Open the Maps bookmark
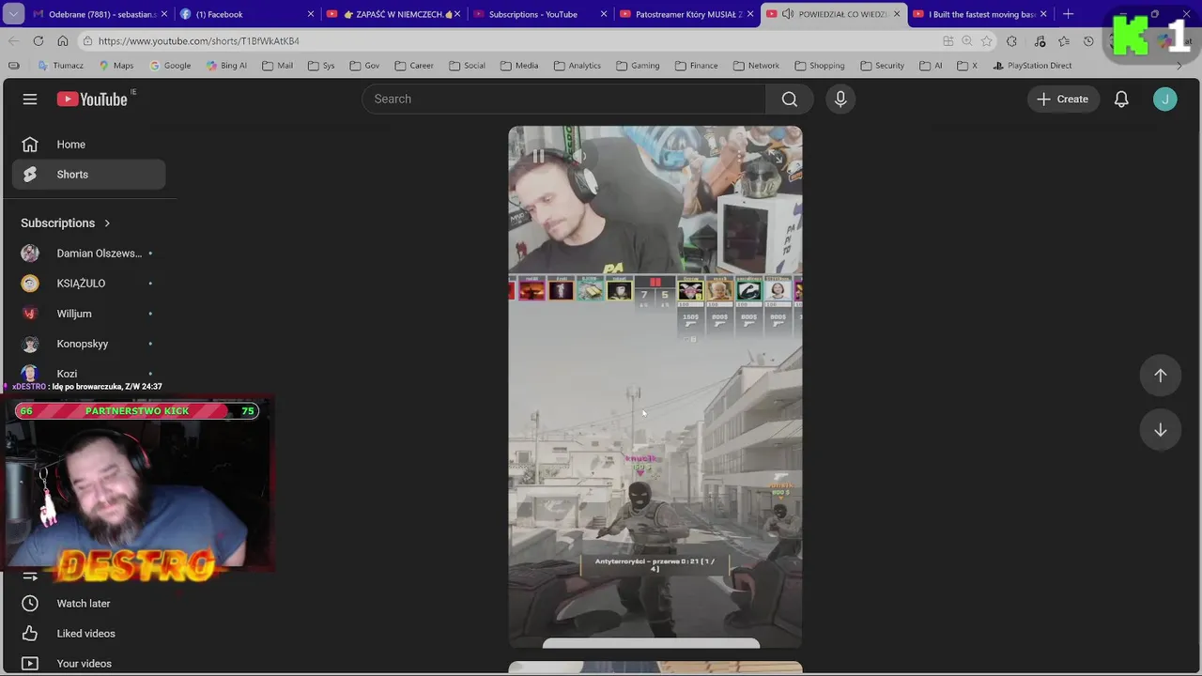The width and height of the screenshot is (1202, 676). point(116,66)
